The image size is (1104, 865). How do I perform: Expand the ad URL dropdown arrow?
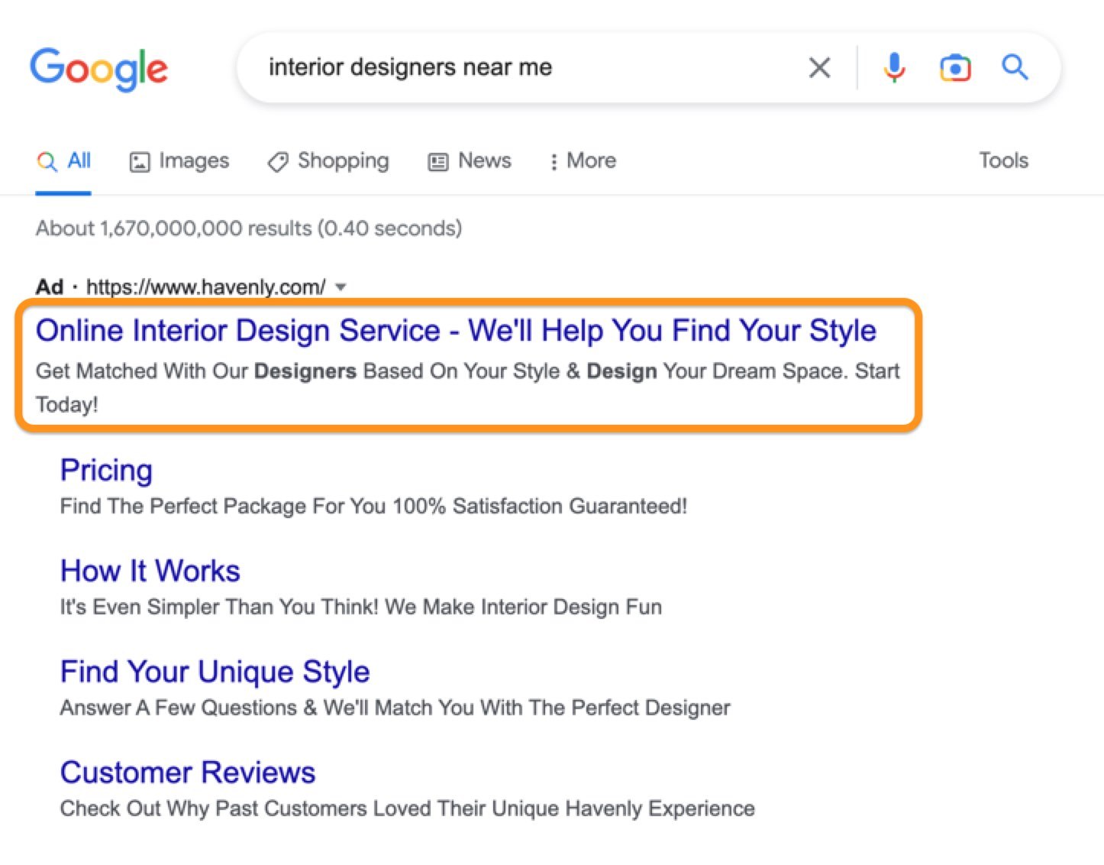[341, 287]
